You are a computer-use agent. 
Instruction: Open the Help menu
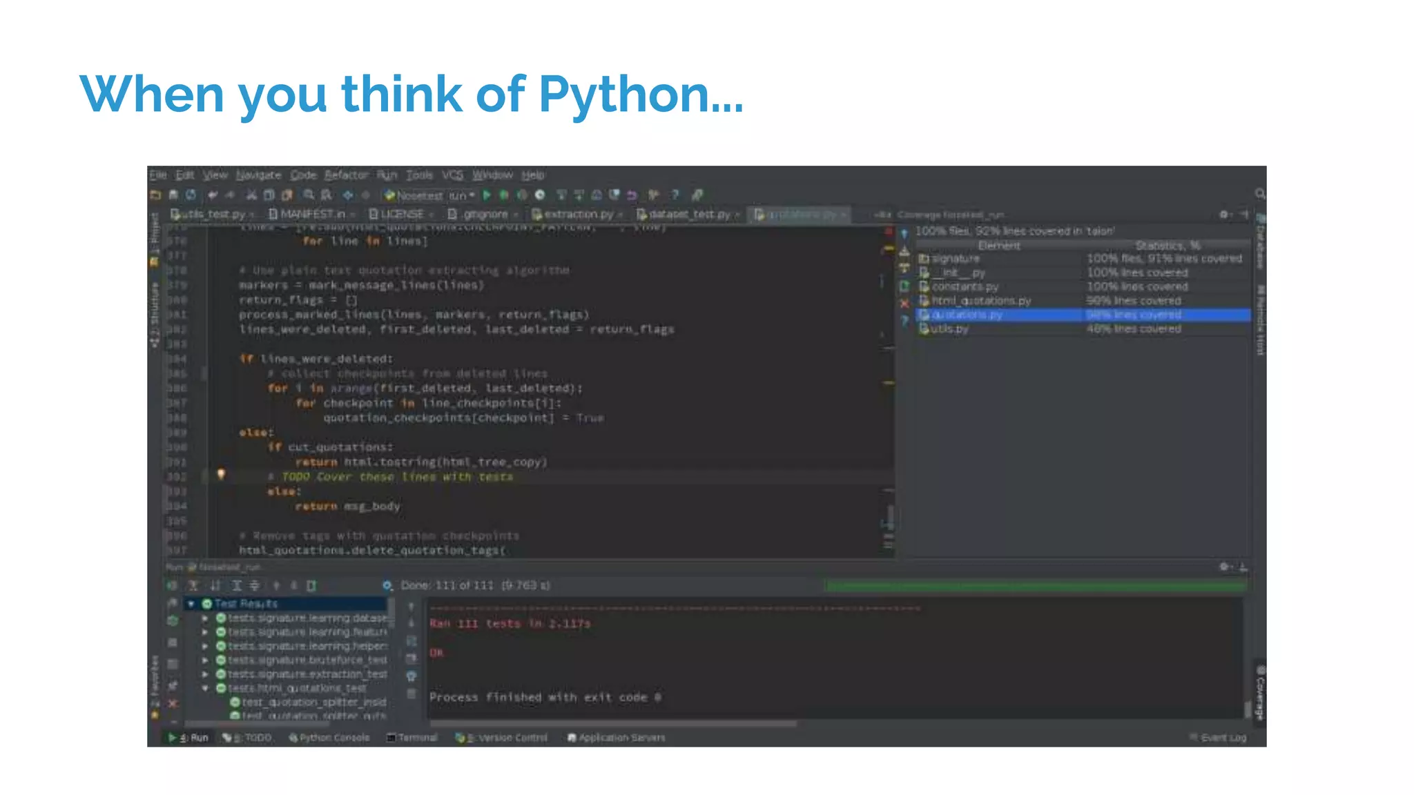point(532,175)
